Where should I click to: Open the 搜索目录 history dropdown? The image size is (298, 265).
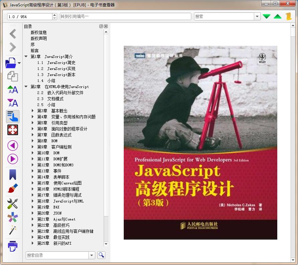pyautogui.click(x=92, y=255)
